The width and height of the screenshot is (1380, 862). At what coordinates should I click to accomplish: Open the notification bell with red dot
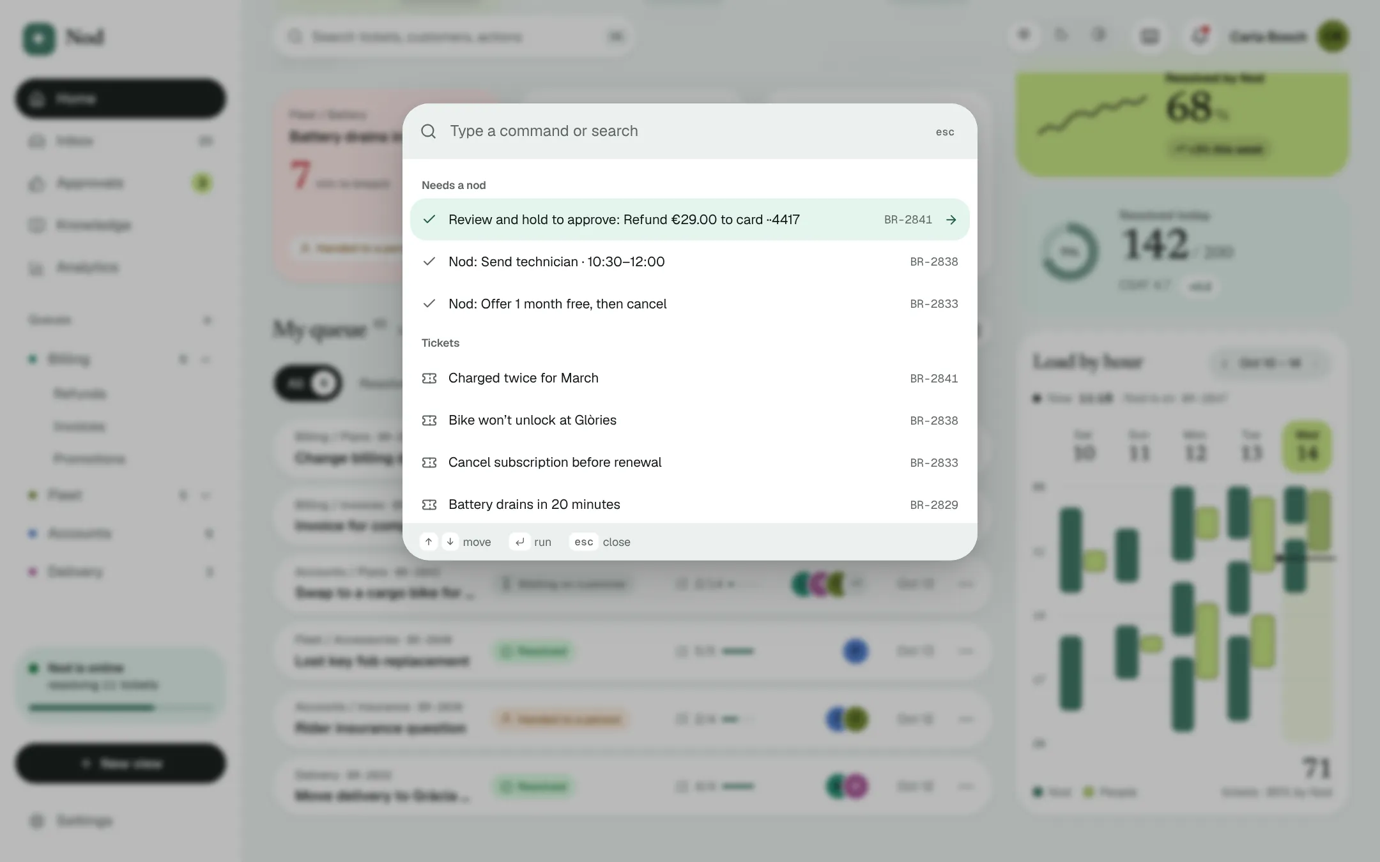[1200, 36]
